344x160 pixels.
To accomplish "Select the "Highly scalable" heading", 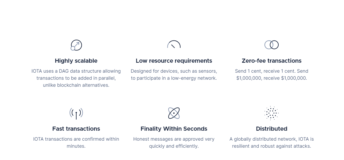I will click(x=76, y=61).
